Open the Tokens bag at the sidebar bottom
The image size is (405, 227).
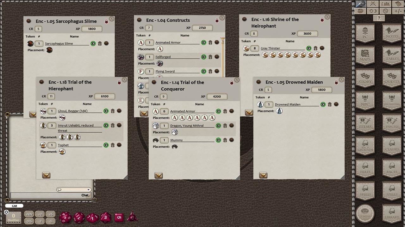(x=365, y=213)
